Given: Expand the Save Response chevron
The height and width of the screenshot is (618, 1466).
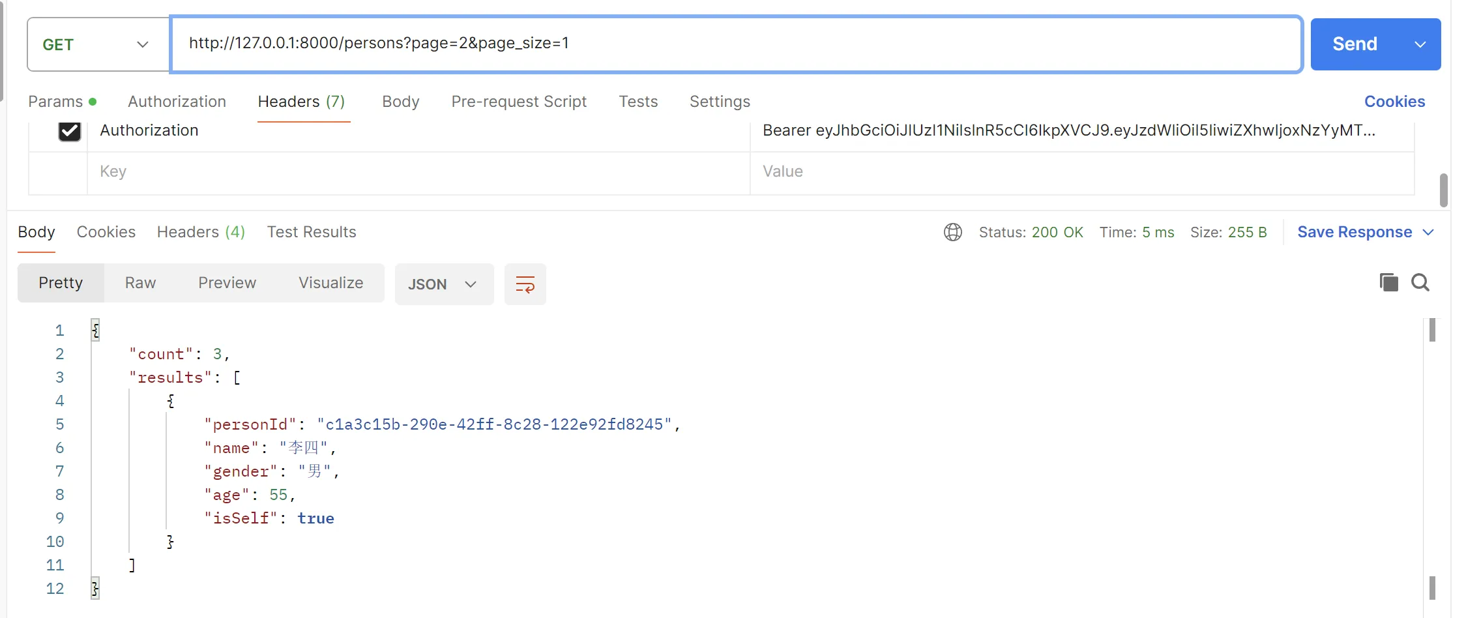Looking at the screenshot, I should click(x=1428, y=232).
